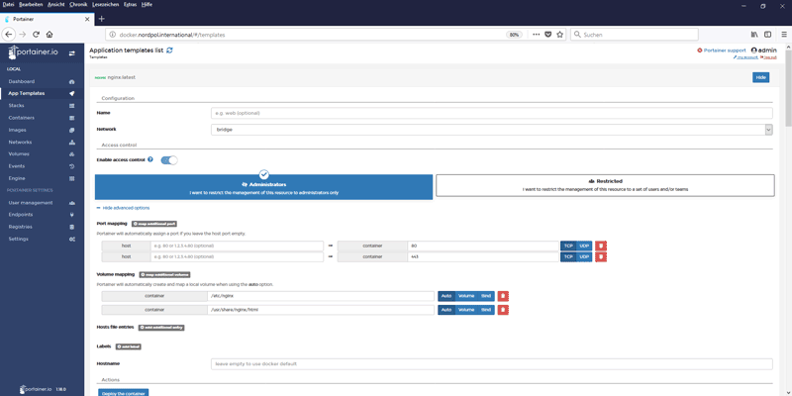The image size is (792, 396).
Task: Go to the Firefox home page
Action: click(49, 35)
